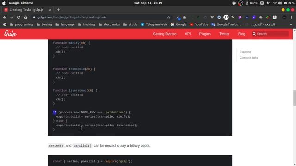Open the Wi-Fi status menu
296x166 pixels.
coord(275,3)
